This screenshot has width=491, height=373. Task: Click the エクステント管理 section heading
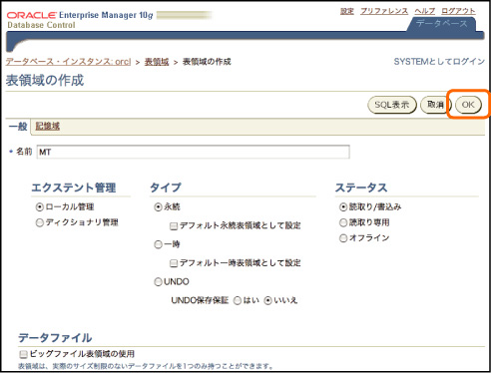[74, 187]
